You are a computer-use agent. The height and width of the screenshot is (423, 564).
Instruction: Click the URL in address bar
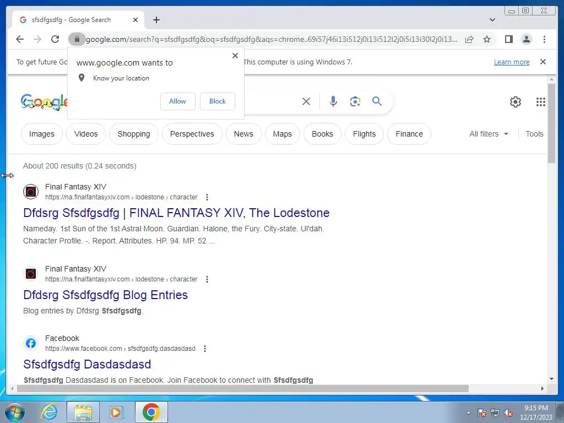tap(272, 39)
